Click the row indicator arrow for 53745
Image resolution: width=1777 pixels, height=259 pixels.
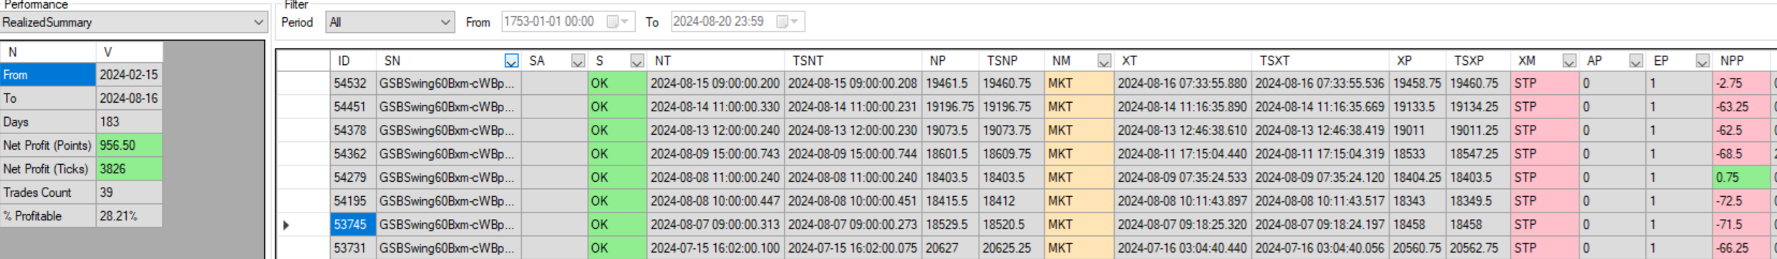pyautogui.click(x=286, y=225)
